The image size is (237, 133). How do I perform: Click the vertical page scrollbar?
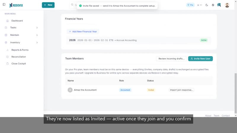236,93
